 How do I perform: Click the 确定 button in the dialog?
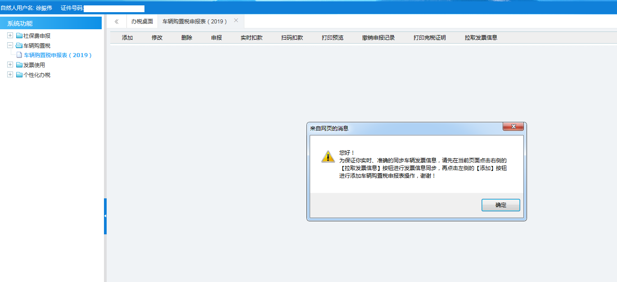pos(500,205)
